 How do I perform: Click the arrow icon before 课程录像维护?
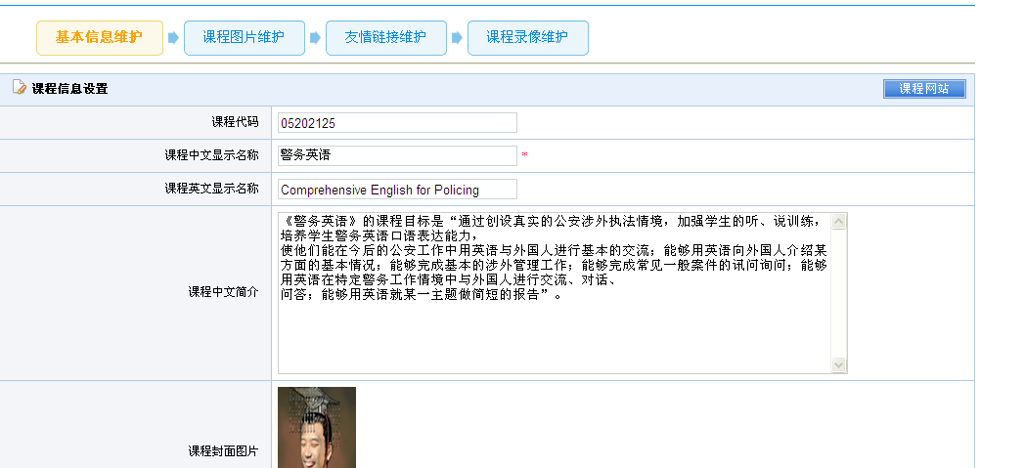(x=457, y=38)
